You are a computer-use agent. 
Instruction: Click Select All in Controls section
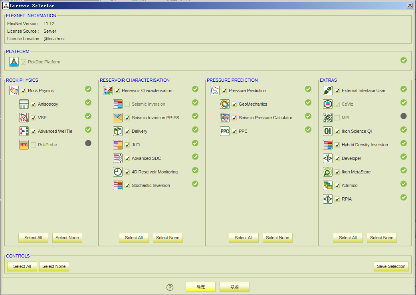[22, 266]
